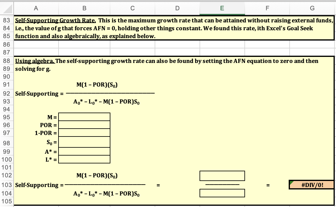Click 'Self-Supporting =' label in row 92
This screenshot has width=336, height=207.
point(39,94)
